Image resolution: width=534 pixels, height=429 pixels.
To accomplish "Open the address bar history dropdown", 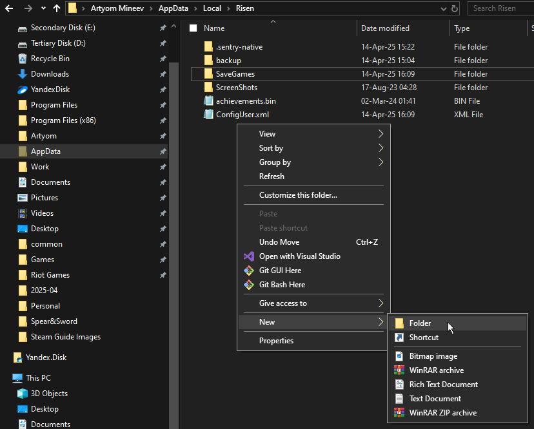I will (x=443, y=8).
